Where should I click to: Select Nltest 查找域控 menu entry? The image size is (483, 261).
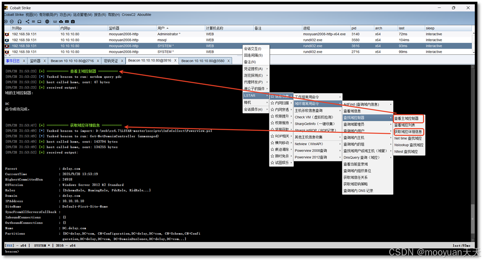(409, 152)
